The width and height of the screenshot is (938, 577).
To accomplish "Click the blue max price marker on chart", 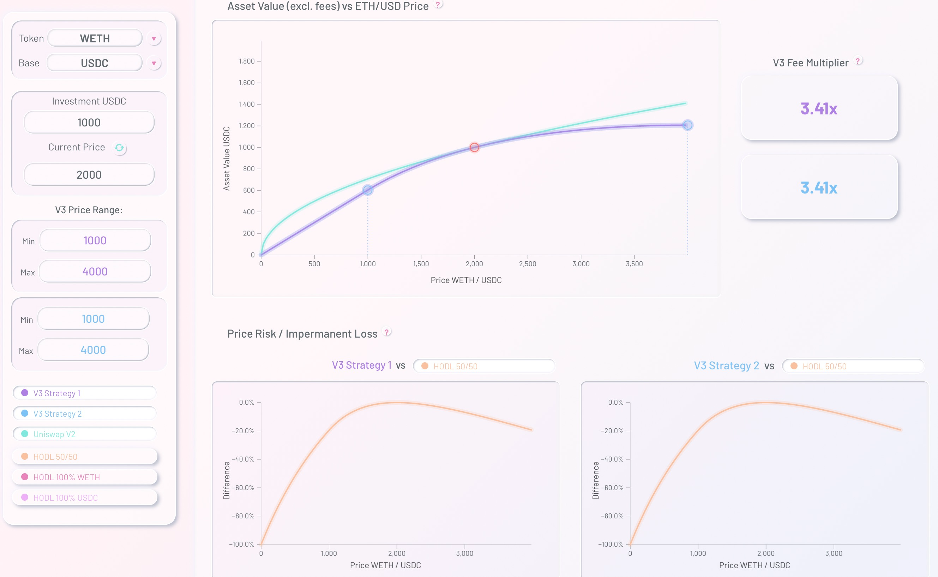I will (687, 125).
